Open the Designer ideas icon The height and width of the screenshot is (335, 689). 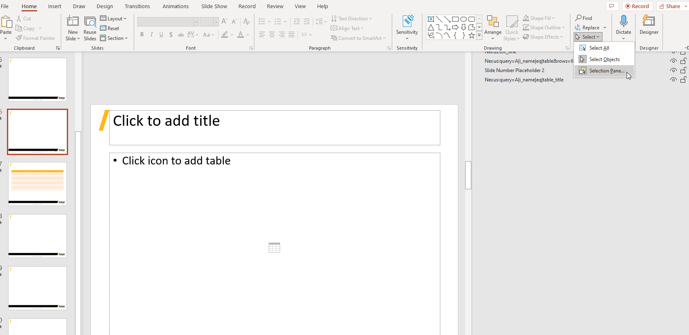[649, 21]
